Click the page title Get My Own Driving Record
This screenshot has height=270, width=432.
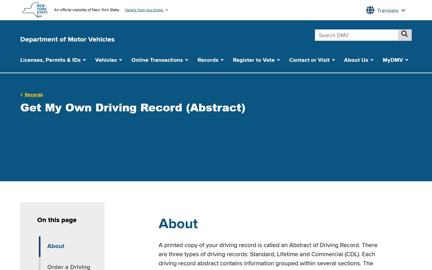[133, 108]
